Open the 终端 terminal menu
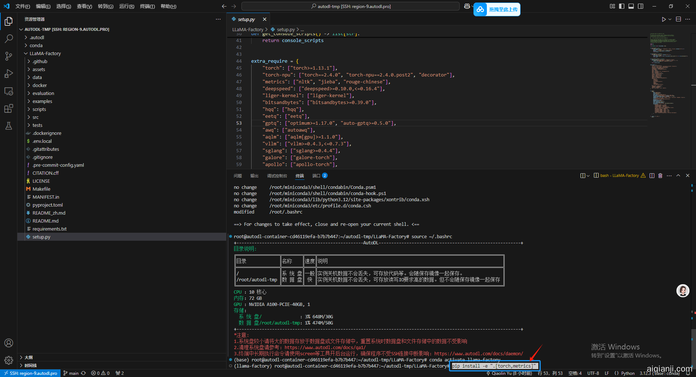This screenshot has width=696, height=377. point(147,6)
